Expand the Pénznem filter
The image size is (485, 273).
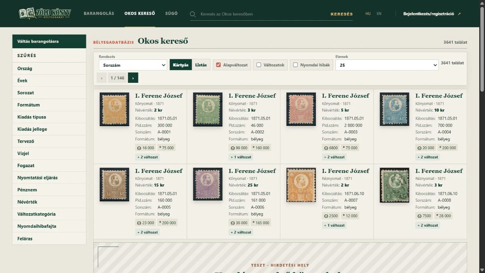[49, 190]
